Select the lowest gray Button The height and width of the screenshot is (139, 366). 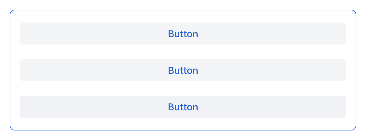pyautogui.click(x=183, y=107)
